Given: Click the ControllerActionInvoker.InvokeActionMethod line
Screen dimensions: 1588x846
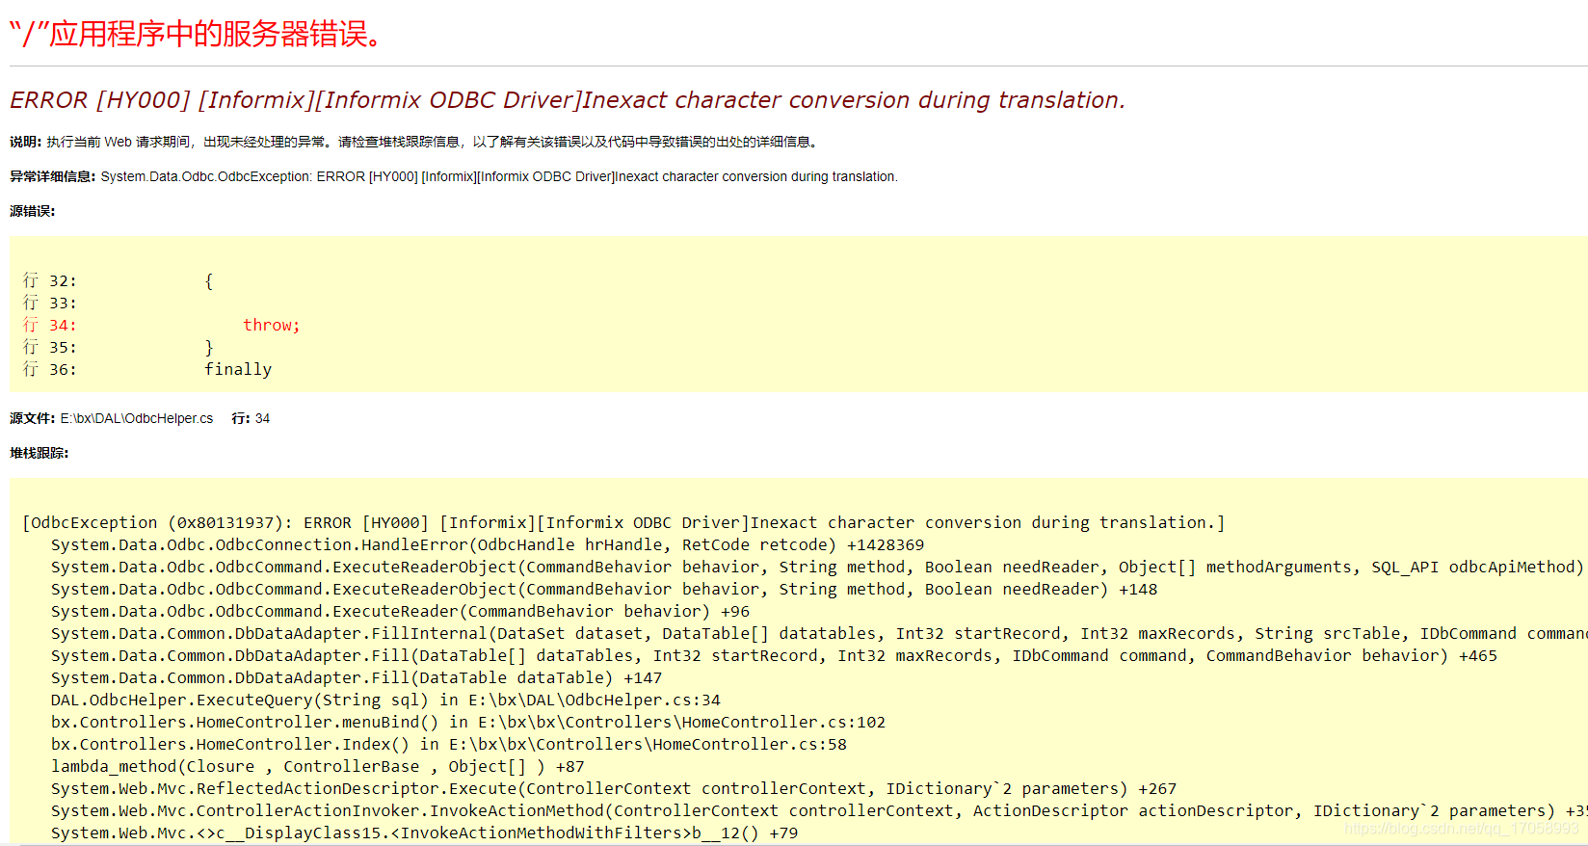Looking at the screenshot, I should 819,811.
